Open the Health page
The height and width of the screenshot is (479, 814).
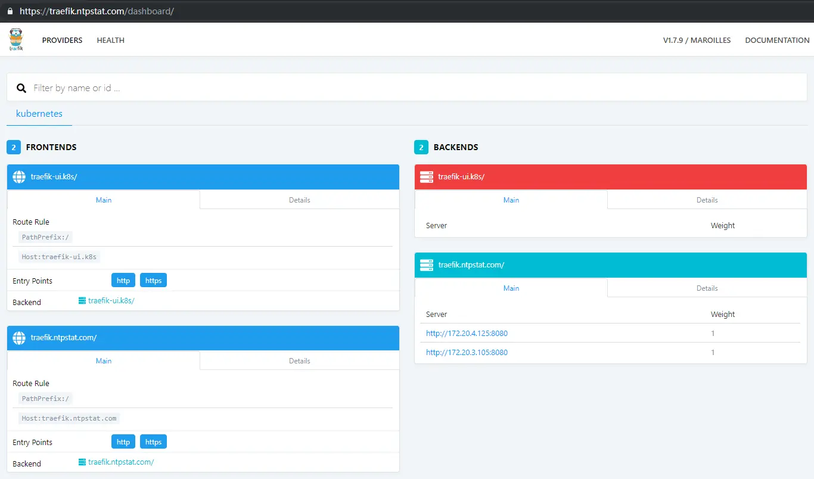(111, 40)
